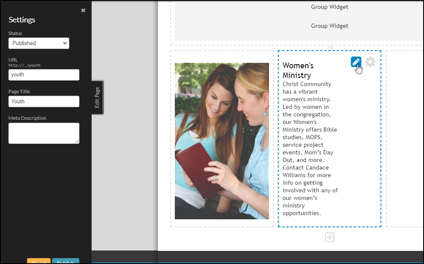Select the second Group Widget placeholder

(329, 26)
